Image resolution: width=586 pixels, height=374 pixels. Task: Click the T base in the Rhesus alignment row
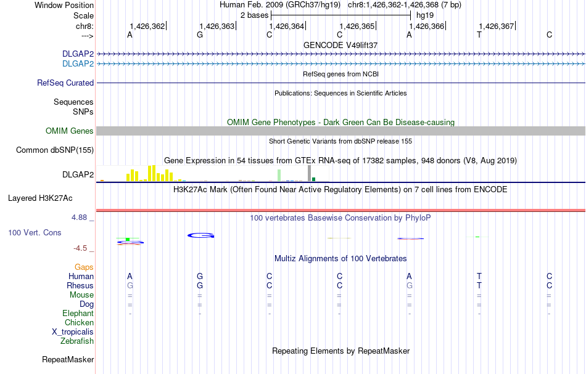(479, 285)
